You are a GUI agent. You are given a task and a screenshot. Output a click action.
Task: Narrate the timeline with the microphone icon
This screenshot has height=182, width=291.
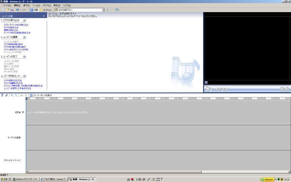7,95
